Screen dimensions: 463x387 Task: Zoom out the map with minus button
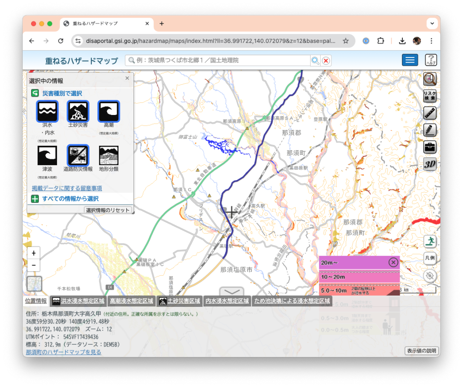coord(33,265)
